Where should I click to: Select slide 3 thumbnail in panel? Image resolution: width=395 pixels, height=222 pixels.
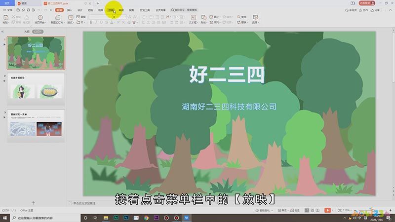coord(36,126)
